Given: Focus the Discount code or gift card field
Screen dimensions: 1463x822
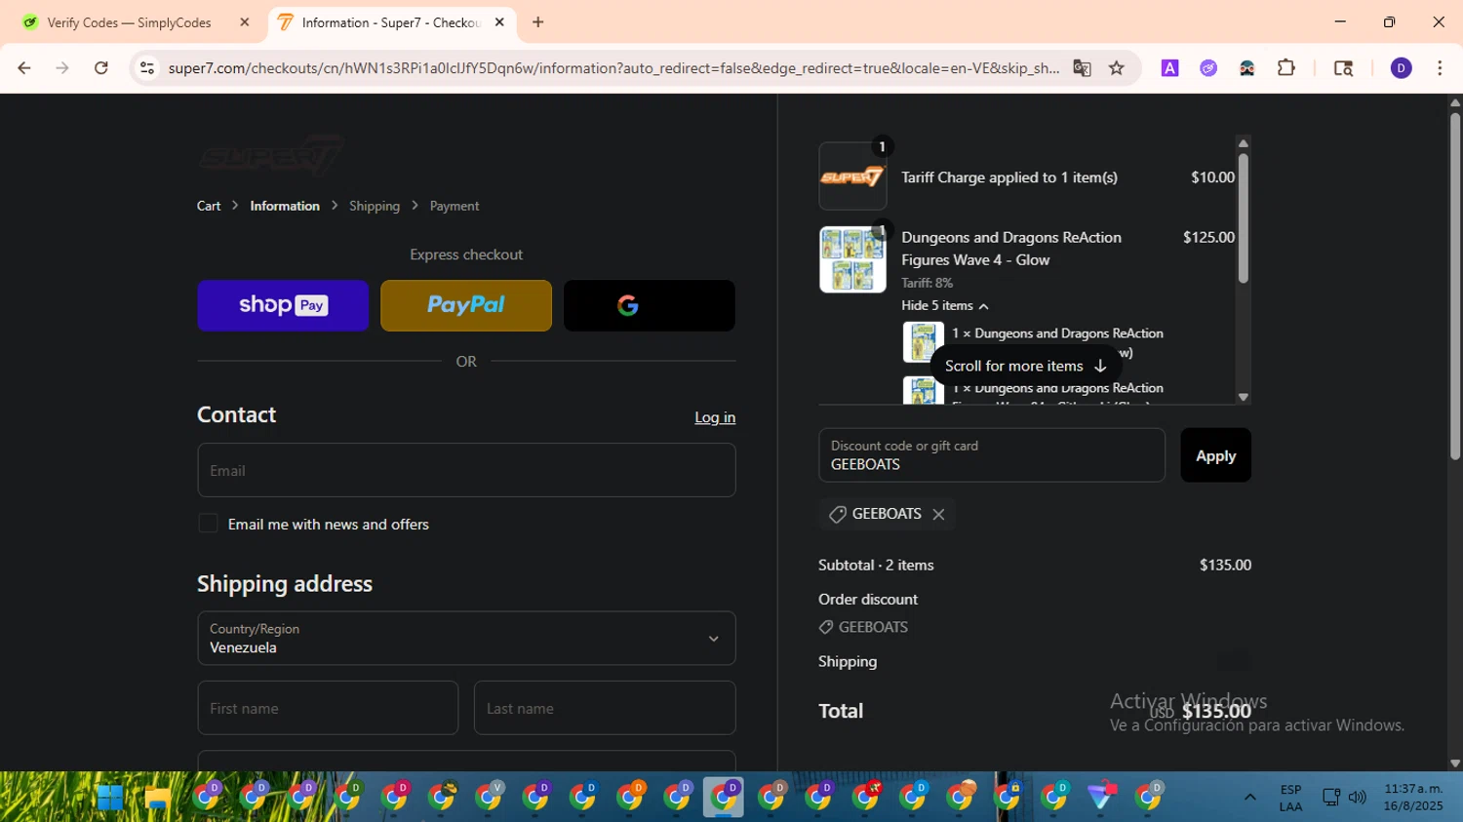Looking at the screenshot, I should [x=992, y=455].
